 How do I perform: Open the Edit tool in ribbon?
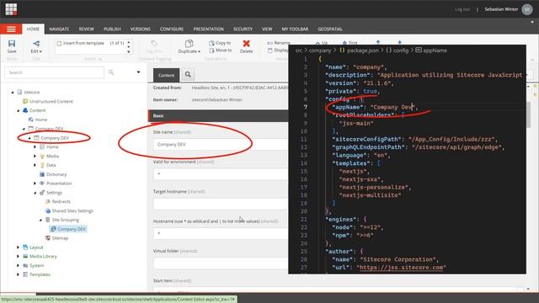click(x=36, y=47)
